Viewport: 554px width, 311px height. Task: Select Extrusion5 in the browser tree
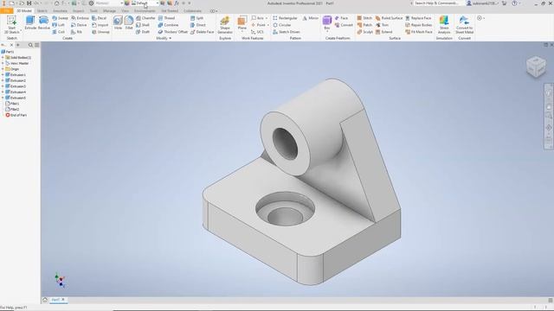[x=16, y=98]
